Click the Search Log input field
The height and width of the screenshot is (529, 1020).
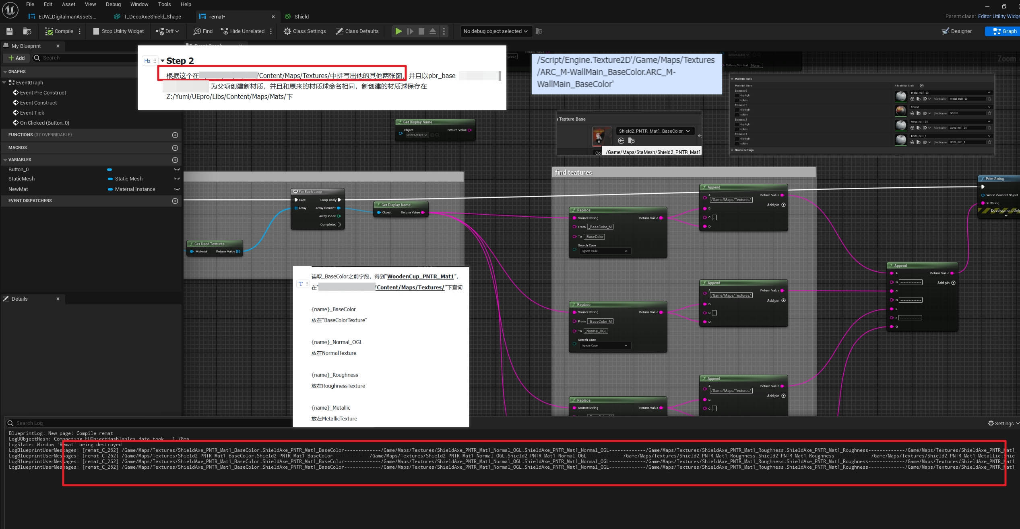(x=149, y=423)
